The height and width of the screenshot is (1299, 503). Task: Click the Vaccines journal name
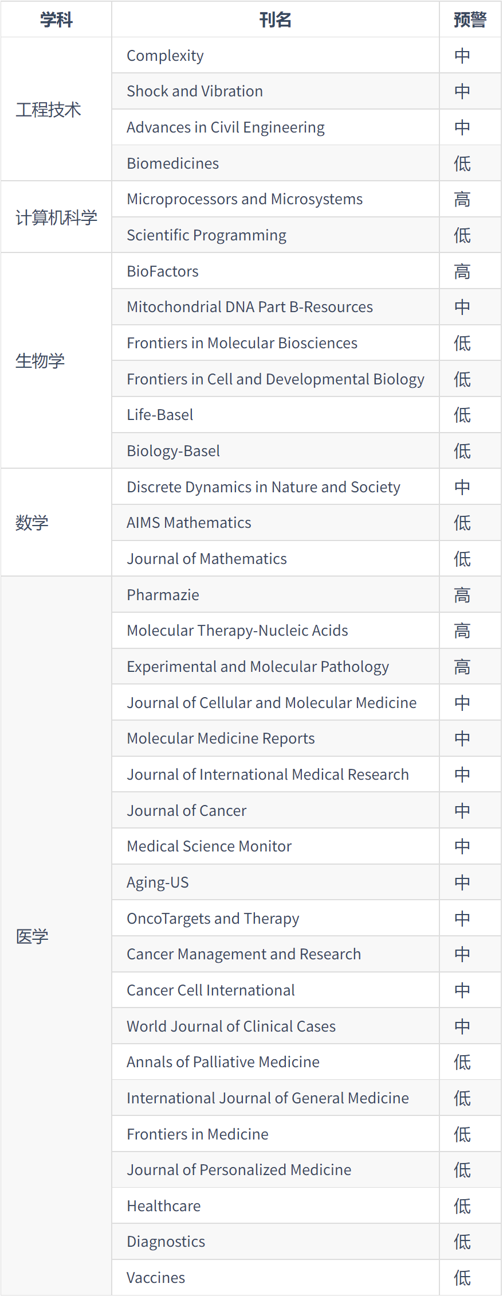pos(156,1278)
